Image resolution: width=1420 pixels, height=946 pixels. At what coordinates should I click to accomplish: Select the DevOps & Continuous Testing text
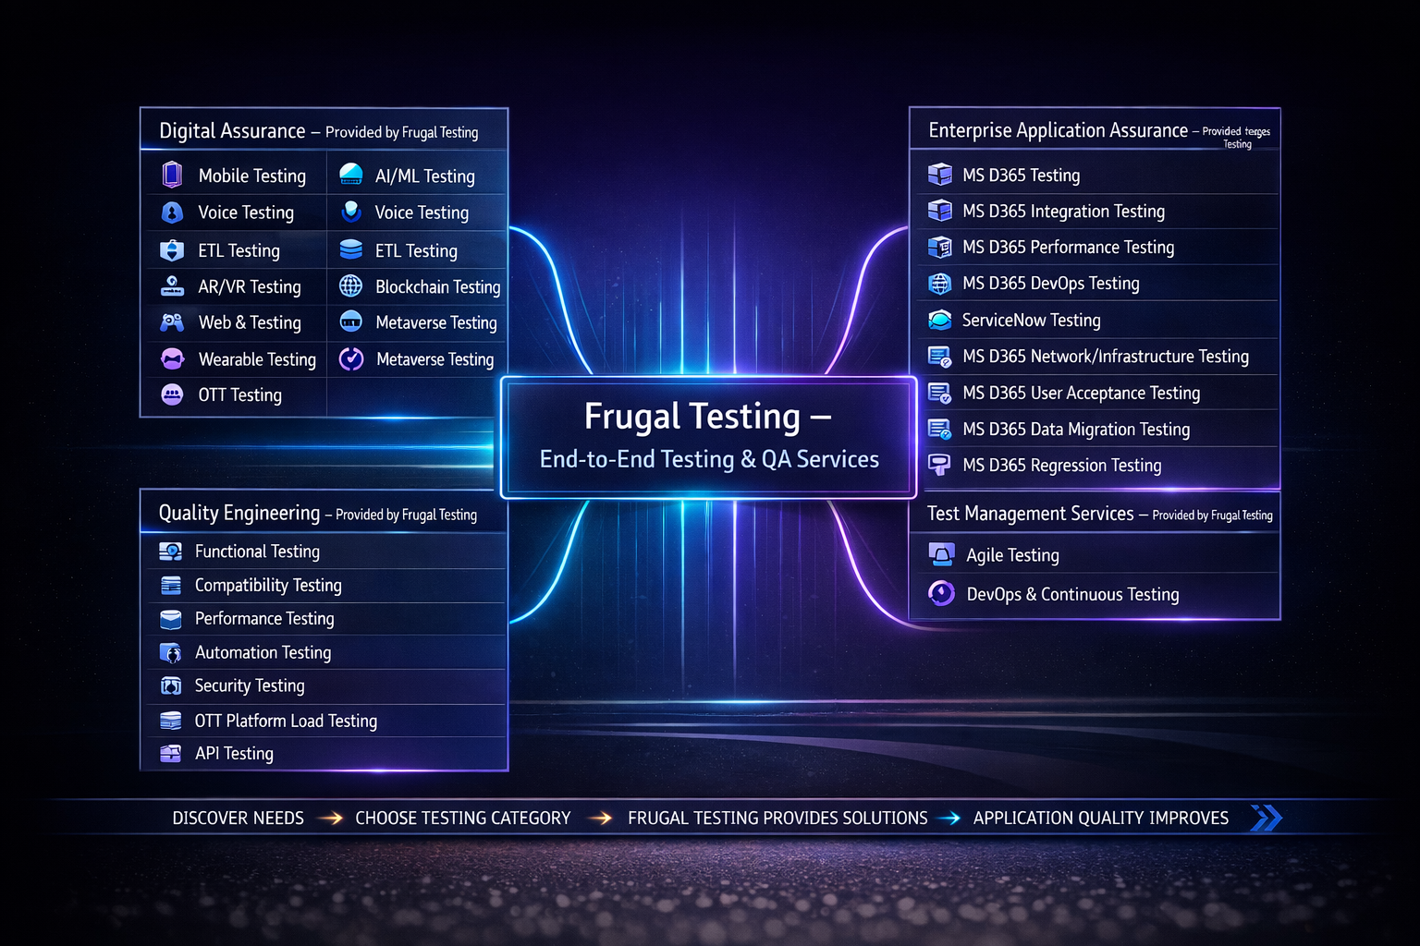[x=1072, y=594]
